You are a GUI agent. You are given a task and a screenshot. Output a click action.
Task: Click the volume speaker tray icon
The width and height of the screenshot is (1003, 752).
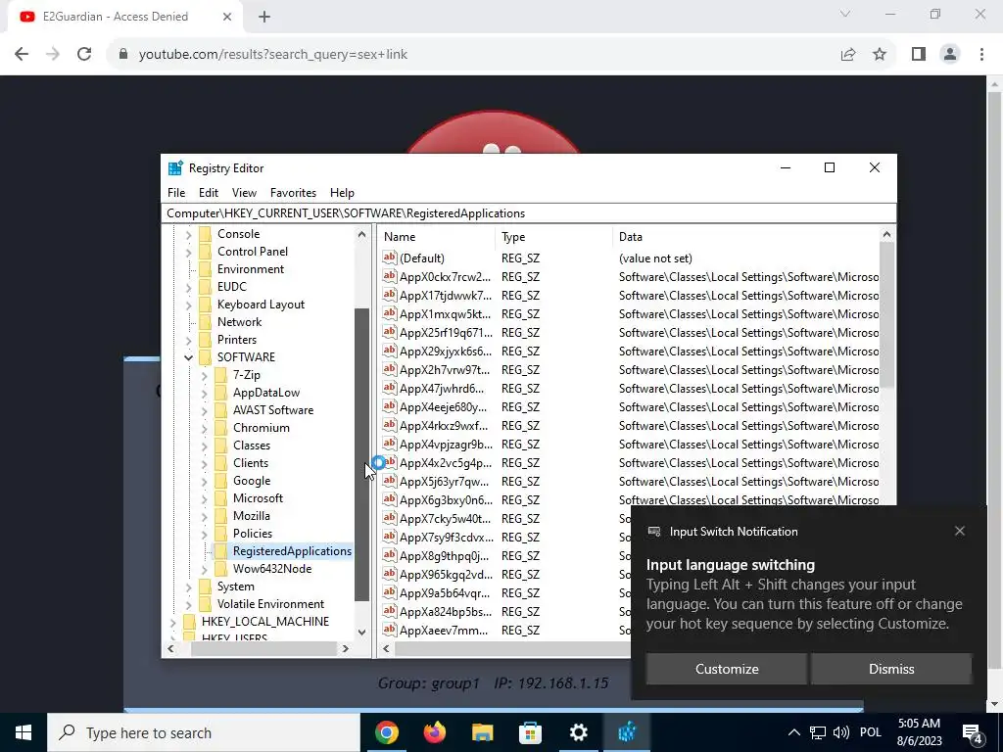click(x=841, y=732)
